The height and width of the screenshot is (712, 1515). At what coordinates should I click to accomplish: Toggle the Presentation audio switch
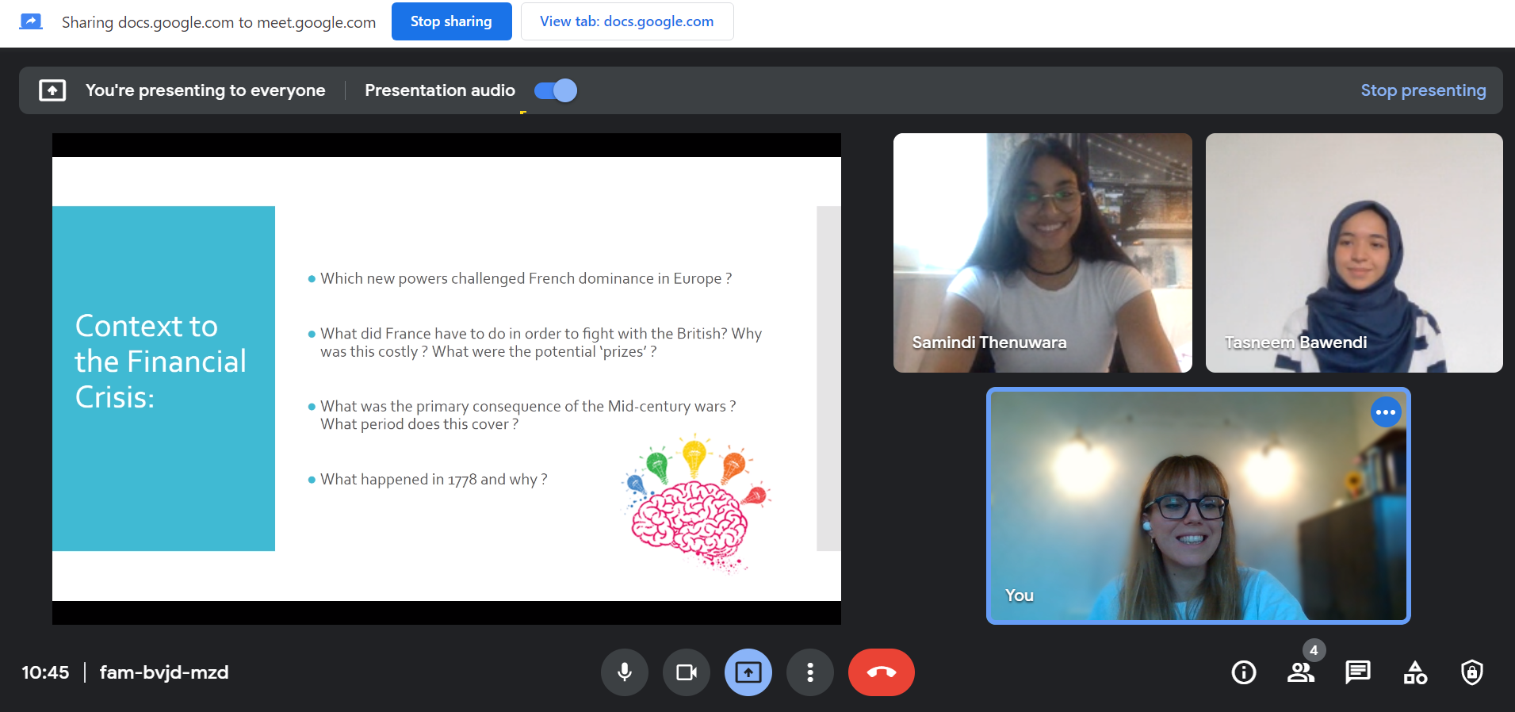pyautogui.click(x=556, y=90)
